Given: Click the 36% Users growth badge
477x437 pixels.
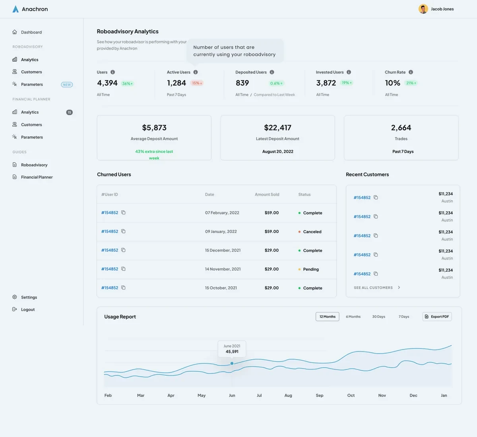Looking at the screenshot, I should pos(127,84).
